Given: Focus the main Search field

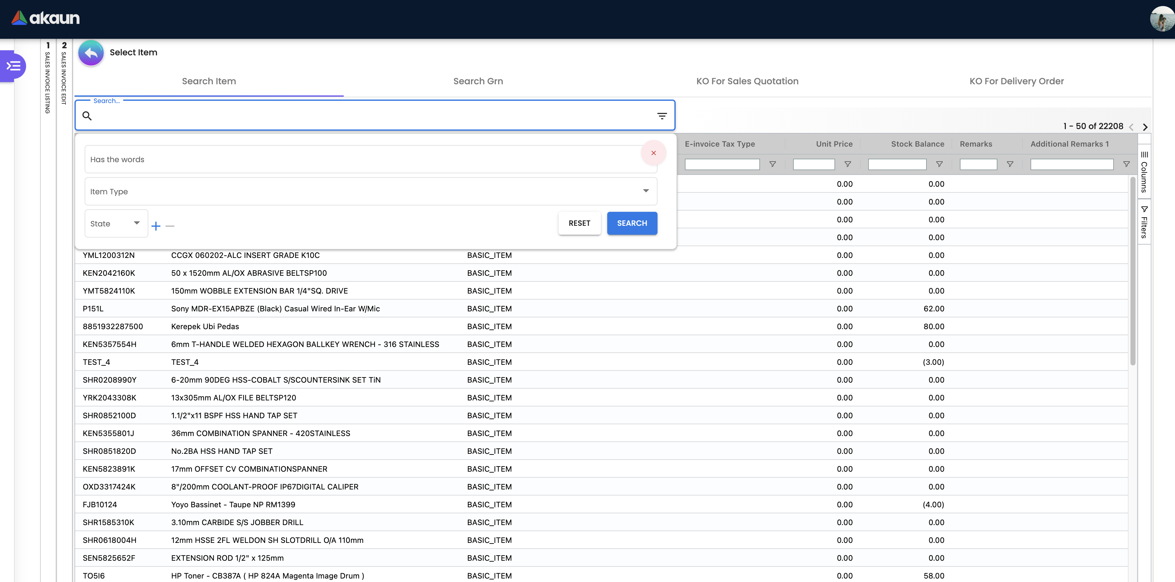Looking at the screenshot, I should (x=375, y=116).
